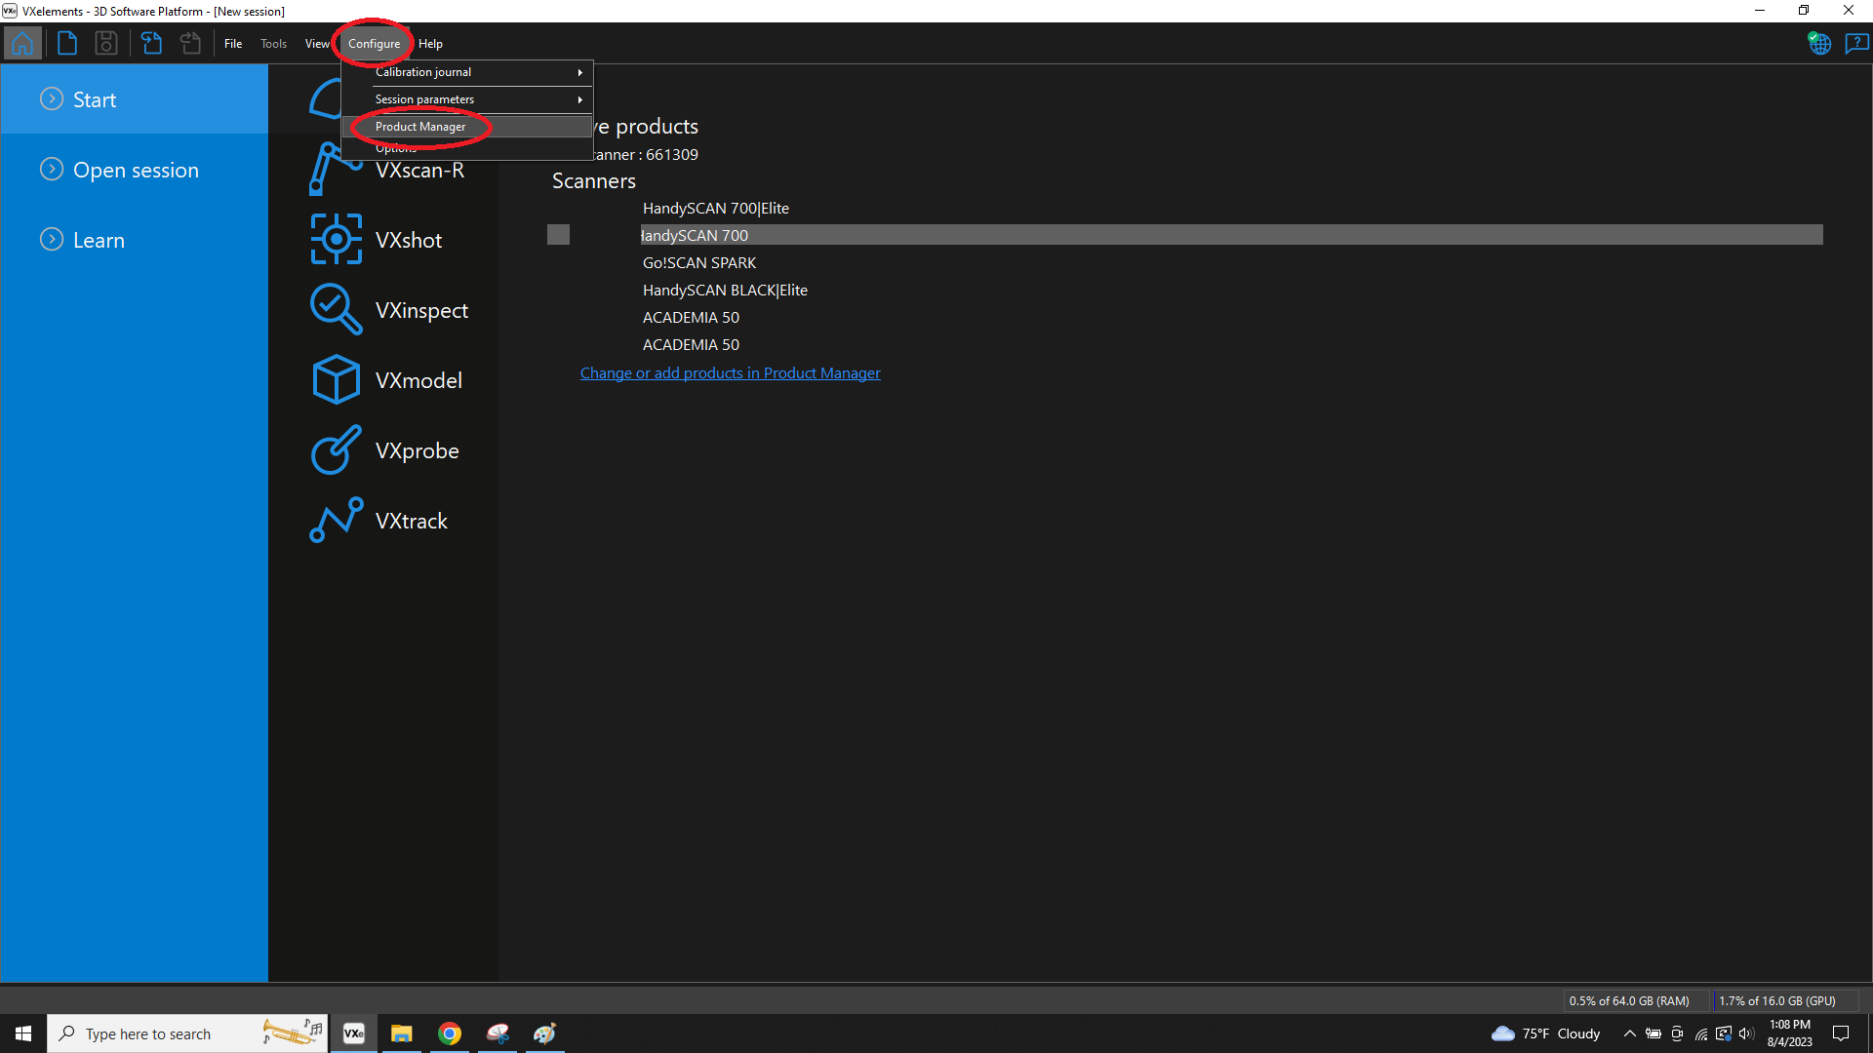Open the VXtrack path icon
1873x1053 pixels.
[337, 520]
